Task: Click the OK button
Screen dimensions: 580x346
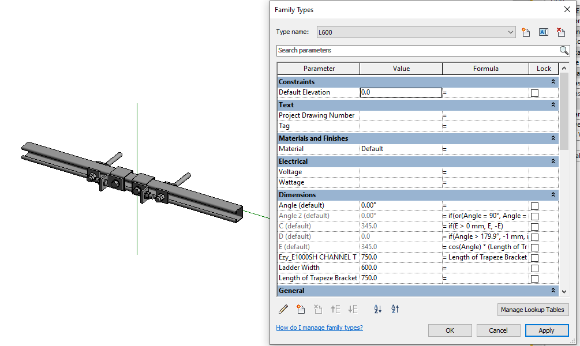Action: (450, 330)
